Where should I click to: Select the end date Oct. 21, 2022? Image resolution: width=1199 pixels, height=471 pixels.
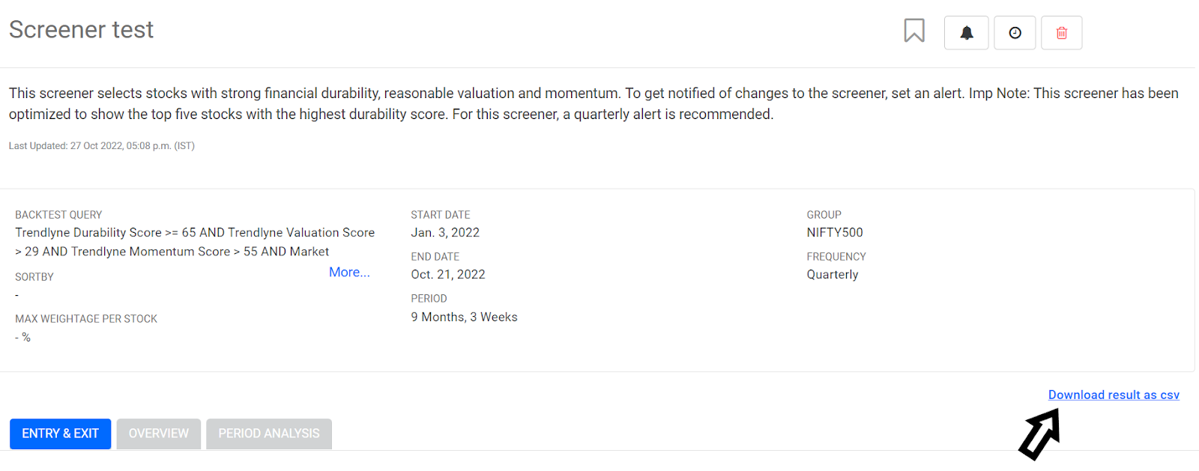click(x=448, y=274)
